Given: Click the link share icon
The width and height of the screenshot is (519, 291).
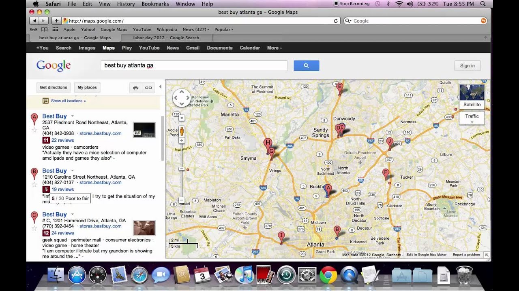Looking at the screenshot, I should point(149,88).
